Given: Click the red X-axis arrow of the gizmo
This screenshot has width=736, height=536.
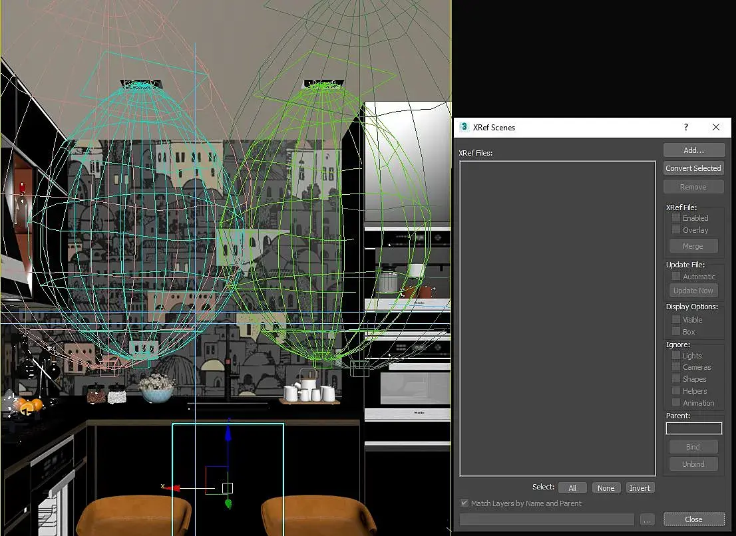Looking at the screenshot, I should (172, 488).
